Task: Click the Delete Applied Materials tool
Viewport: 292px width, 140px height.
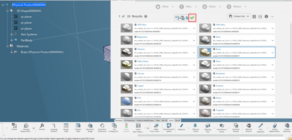Action: [x=275, y=127]
